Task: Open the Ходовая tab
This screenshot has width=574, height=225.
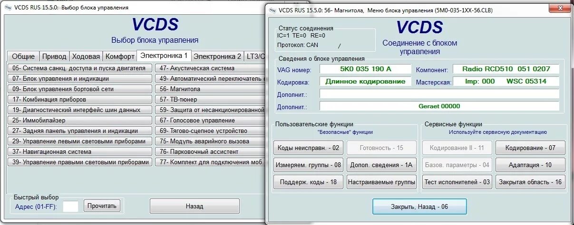Action: pos(86,56)
